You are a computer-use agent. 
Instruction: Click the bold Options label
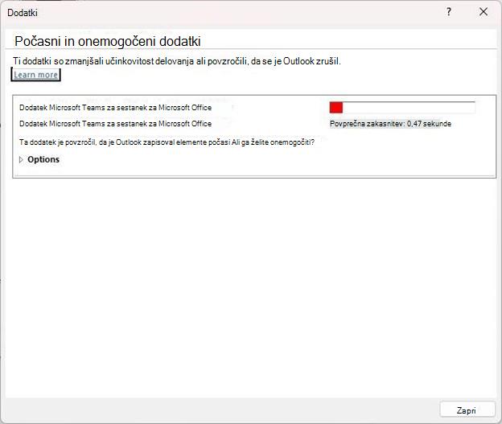[x=43, y=159]
